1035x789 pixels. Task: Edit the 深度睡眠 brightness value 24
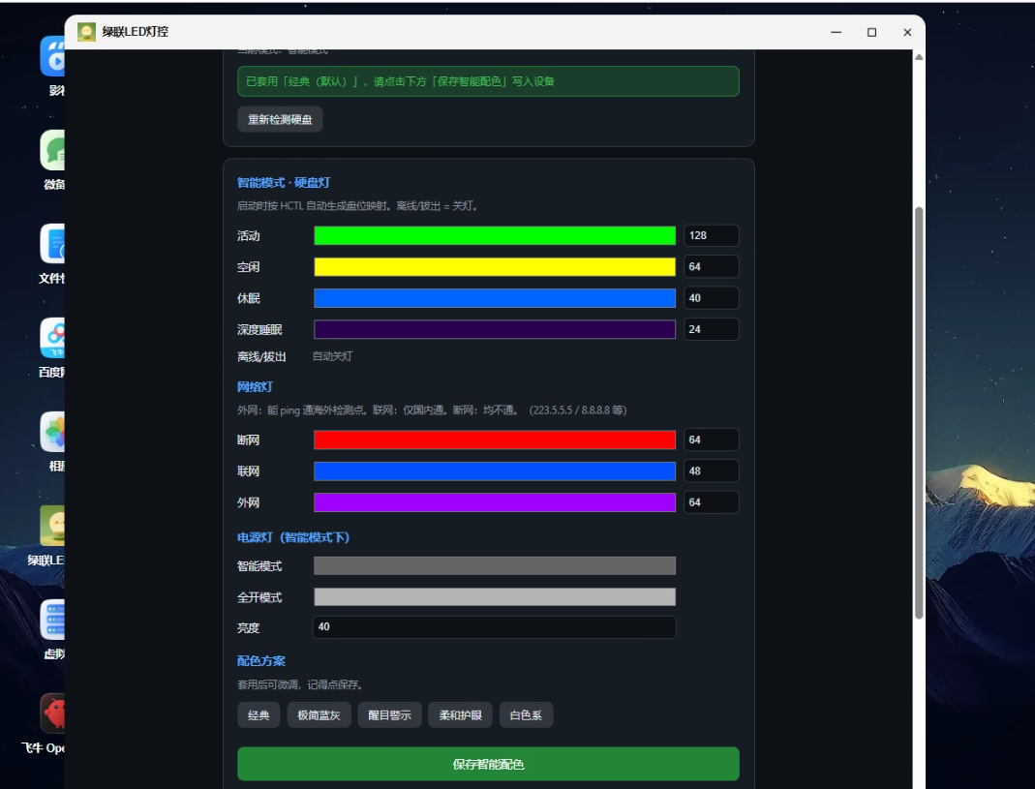click(712, 329)
